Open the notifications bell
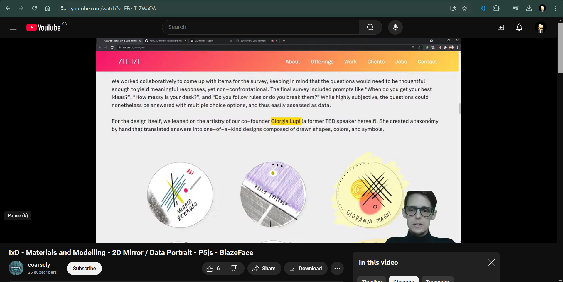Viewport: 563px width, 282px height. click(x=519, y=27)
